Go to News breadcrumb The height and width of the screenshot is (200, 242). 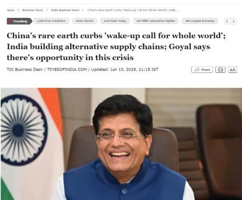click(10, 10)
